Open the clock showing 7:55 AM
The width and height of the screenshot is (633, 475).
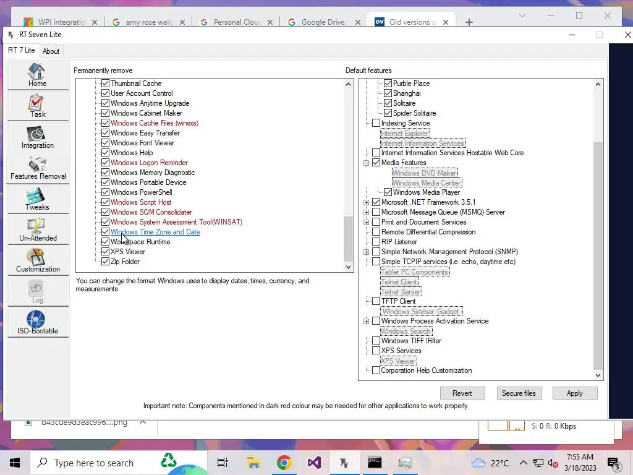[580, 463]
